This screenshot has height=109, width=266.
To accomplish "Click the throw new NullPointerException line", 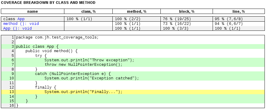I will pyautogui.click(x=140, y=65).
